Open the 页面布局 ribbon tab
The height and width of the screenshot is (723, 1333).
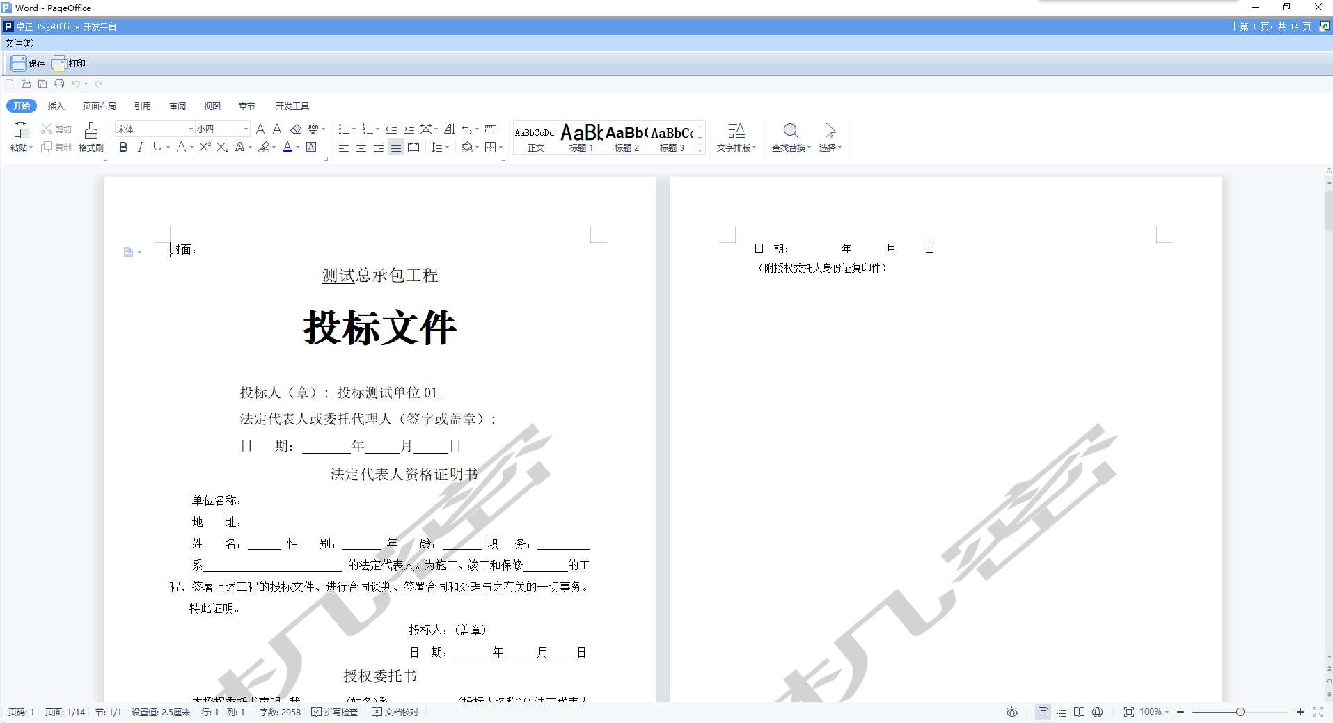point(100,106)
